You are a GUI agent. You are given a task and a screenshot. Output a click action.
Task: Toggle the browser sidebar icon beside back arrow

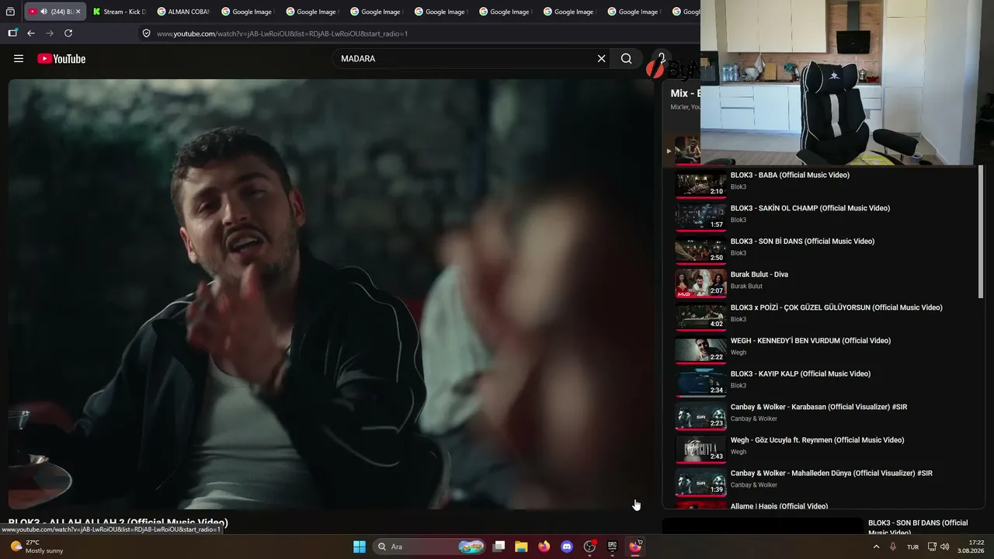(x=12, y=33)
